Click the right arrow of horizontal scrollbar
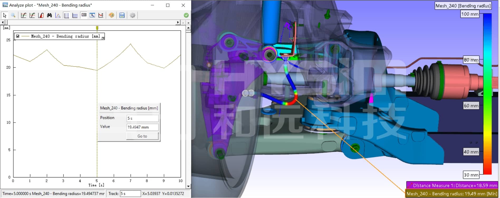Screen dimensions: 500x198 [178, 23]
